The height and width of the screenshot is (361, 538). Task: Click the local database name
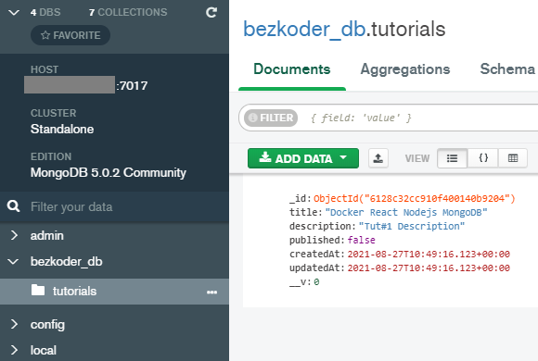point(44,350)
